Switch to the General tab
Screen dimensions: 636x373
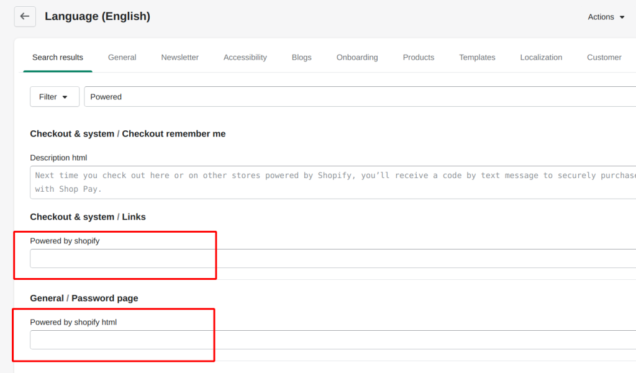click(x=122, y=57)
